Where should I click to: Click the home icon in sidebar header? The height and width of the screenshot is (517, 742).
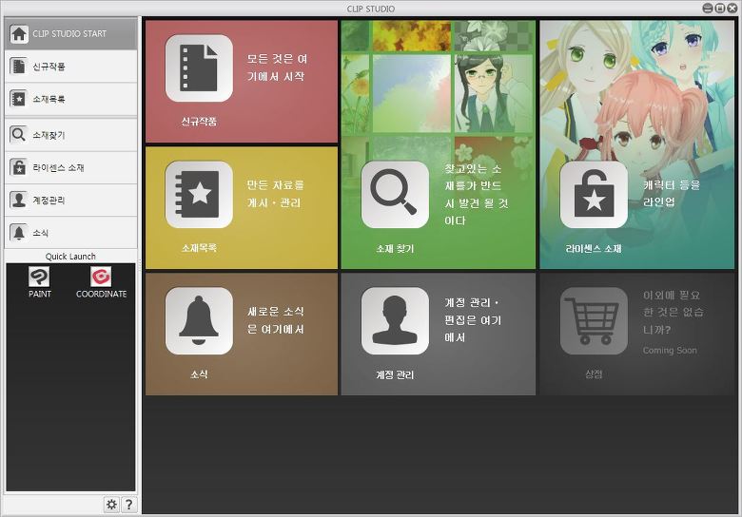click(19, 33)
